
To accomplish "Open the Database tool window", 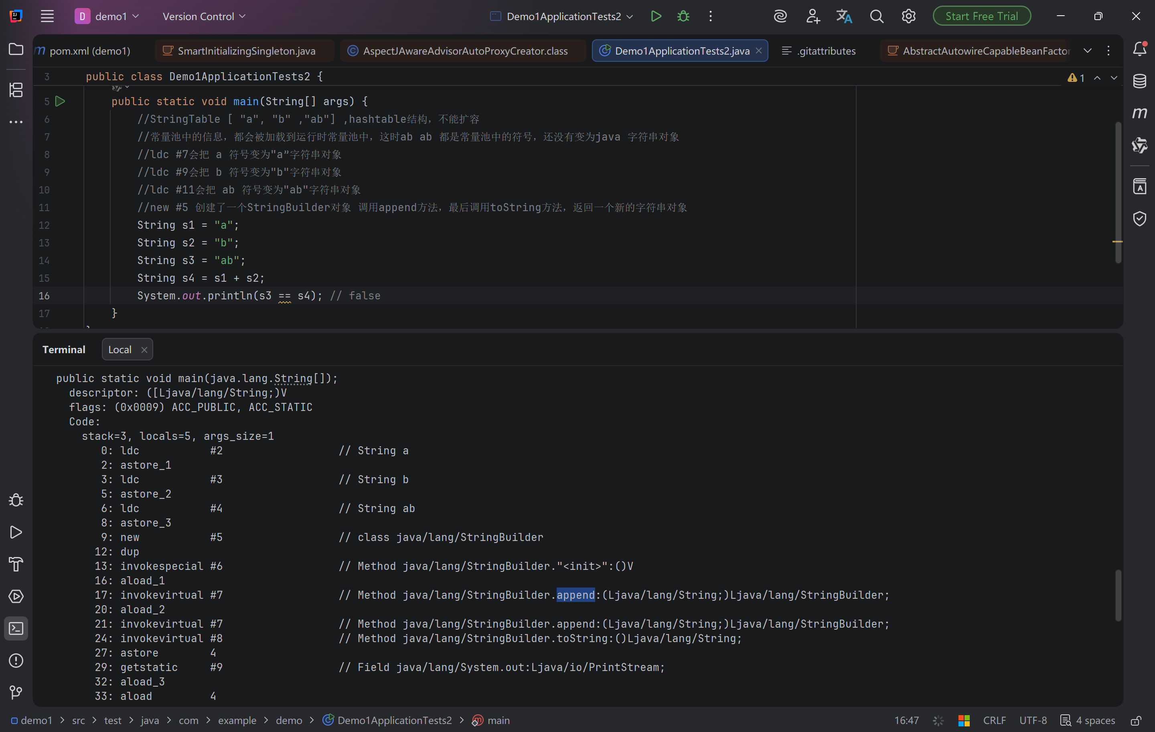I will click(x=1140, y=81).
